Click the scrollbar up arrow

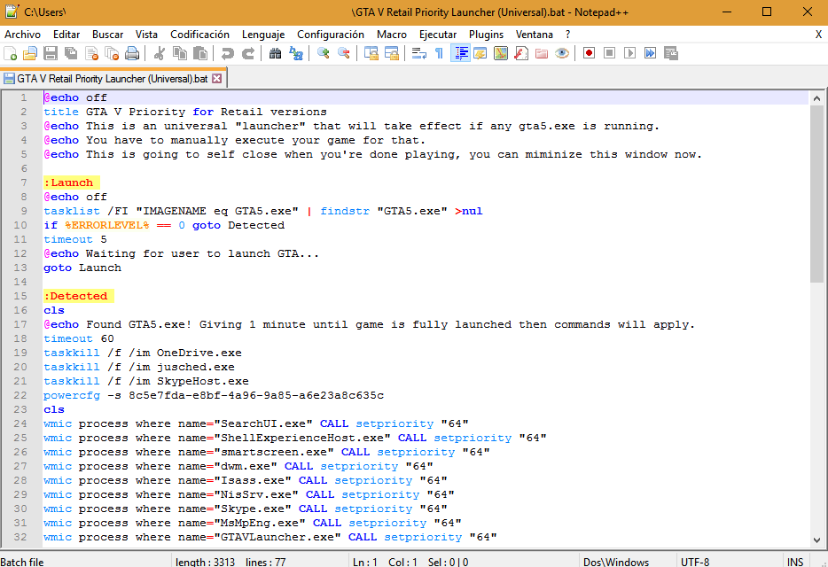pos(816,98)
